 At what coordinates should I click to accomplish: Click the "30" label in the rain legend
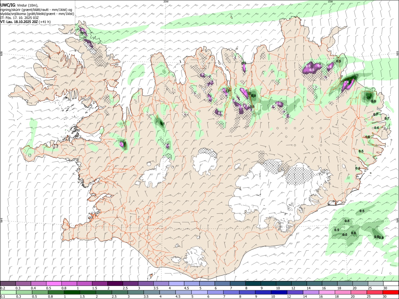(384, 297)
